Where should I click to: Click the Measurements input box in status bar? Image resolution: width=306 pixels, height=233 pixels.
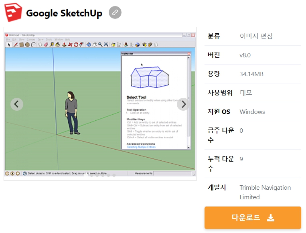pyautogui.click(x=172, y=173)
